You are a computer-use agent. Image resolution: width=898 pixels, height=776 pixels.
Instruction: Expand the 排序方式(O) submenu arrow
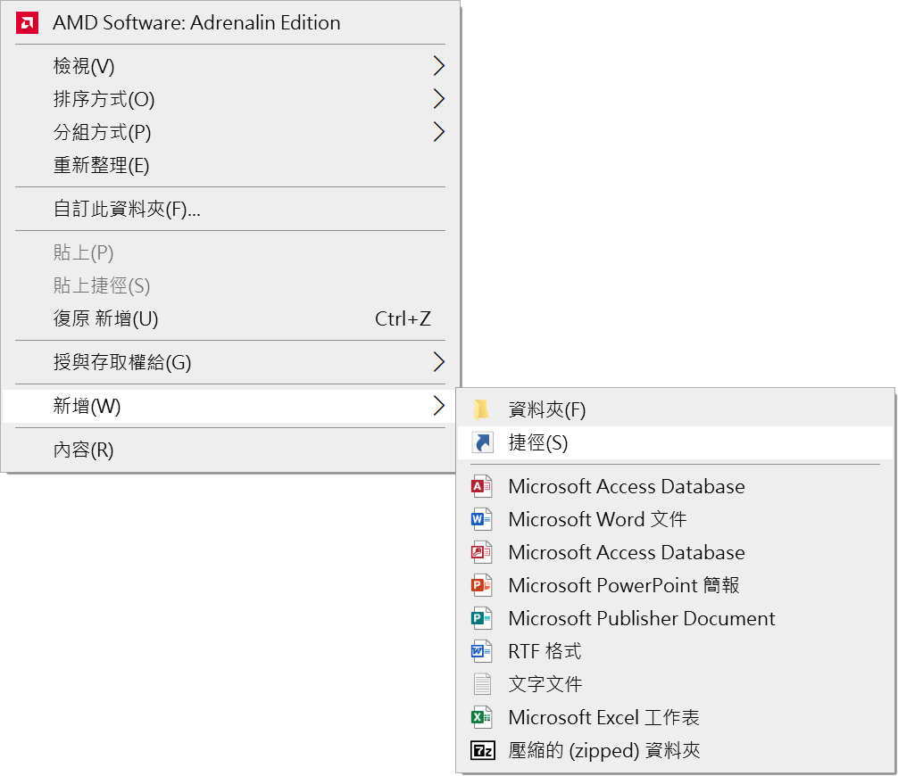[438, 99]
